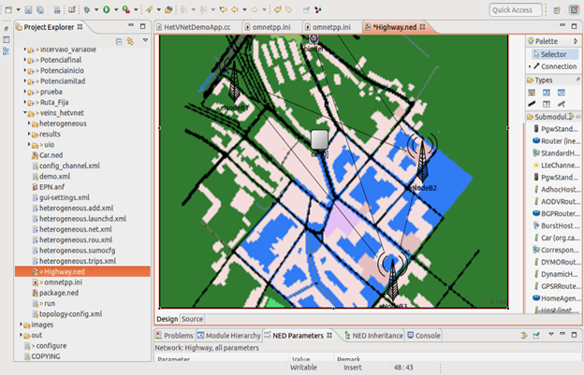
Task: Click the Debug gear toolbar icon
Action: pyautogui.click(x=87, y=9)
